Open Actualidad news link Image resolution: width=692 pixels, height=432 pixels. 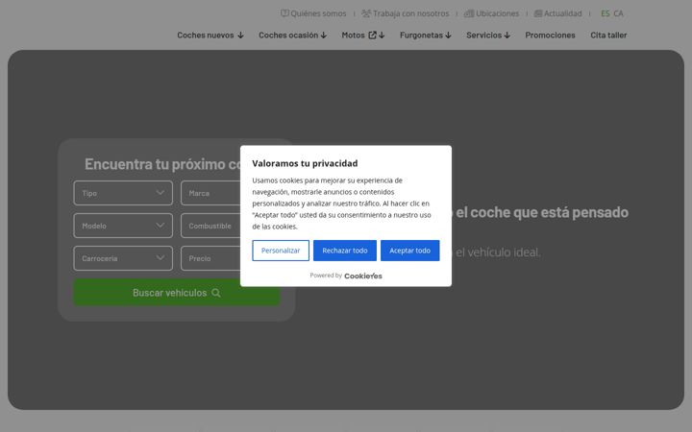557,13
